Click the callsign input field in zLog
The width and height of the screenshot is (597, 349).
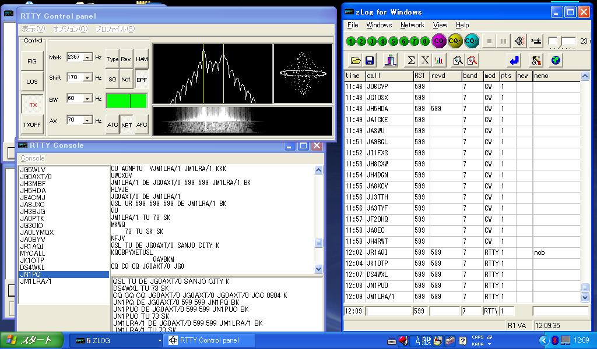tap(388, 311)
